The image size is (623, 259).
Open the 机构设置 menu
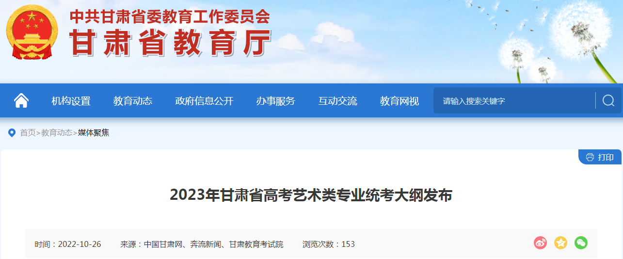tap(71, 101)
